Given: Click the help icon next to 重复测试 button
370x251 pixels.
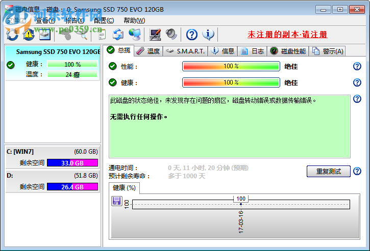Looking at the screenshot, I should coord(357,171).
